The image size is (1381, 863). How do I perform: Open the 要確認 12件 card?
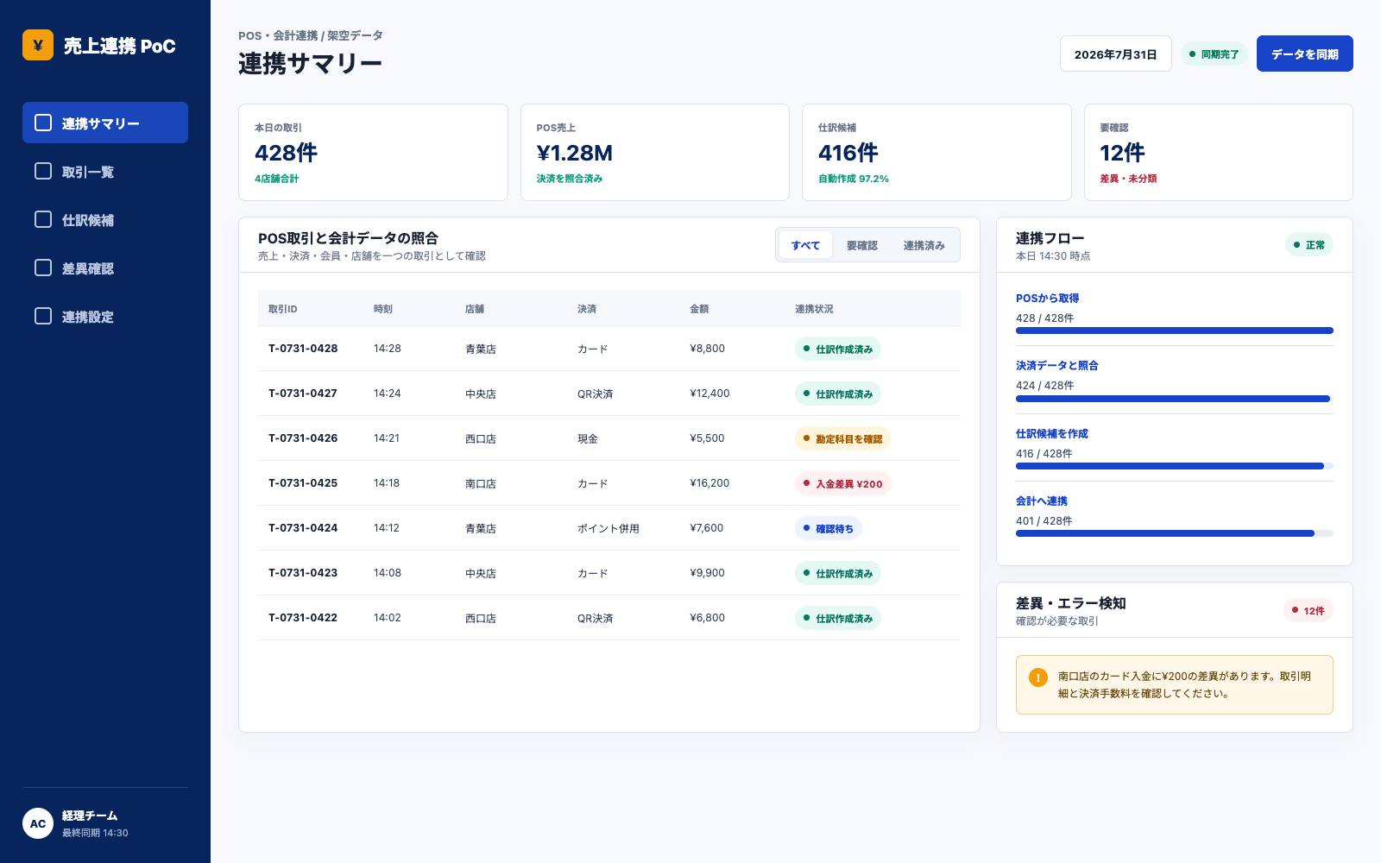click(x=1219, y=152)
